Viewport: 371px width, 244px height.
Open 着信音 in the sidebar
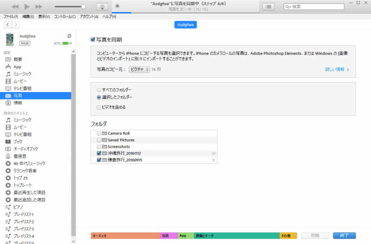[36, 156]
